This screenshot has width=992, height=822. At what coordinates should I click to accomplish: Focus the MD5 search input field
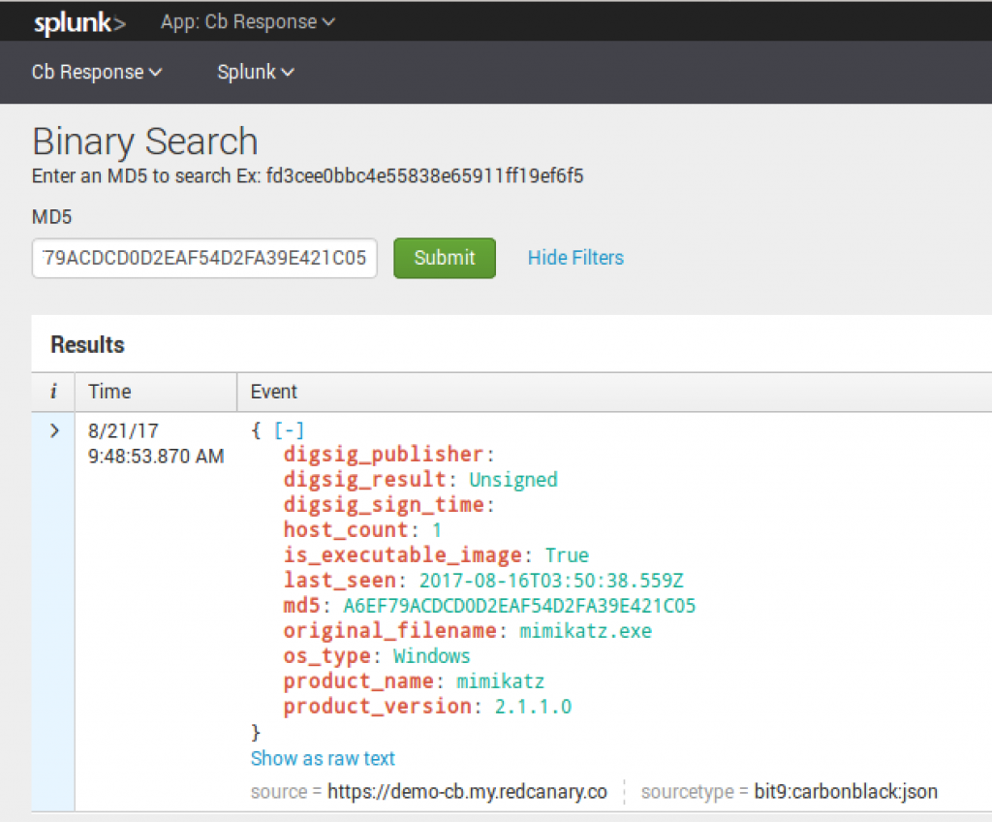204,258
